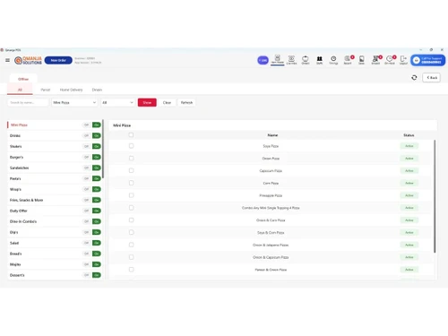Open the Live View toolbar icon
The height and width of the screenshot is (336, 448).
click(291, 60)
